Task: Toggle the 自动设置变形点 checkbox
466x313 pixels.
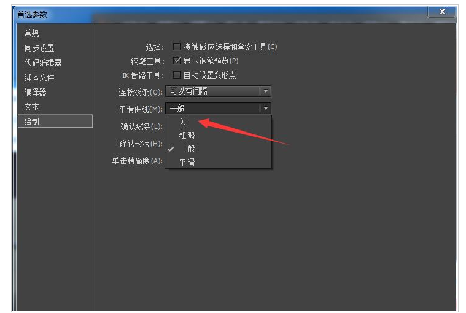Action: click(177, 75)
